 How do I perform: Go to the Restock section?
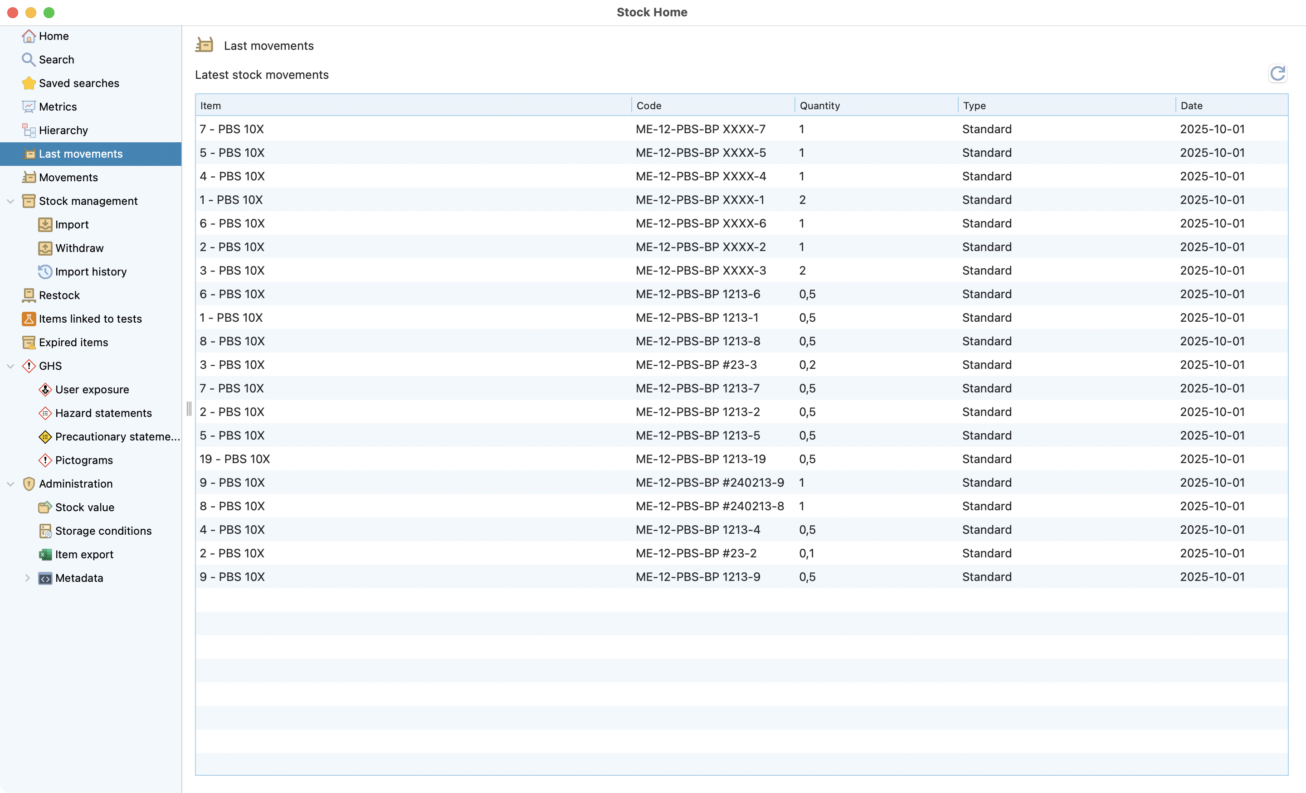[59, 295]
